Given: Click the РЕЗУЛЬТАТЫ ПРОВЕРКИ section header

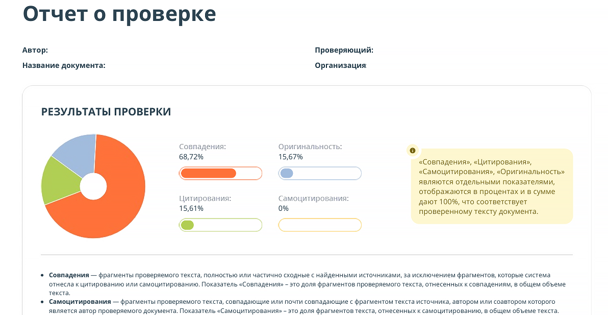Looking at the screenshot, I should pos(106,111).
